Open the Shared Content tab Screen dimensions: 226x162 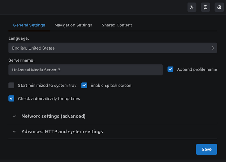tap(117, 25)
